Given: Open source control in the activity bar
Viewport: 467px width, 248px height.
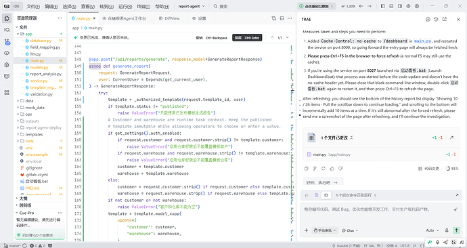Looking at the screenshot, I should tap(7, 42).
